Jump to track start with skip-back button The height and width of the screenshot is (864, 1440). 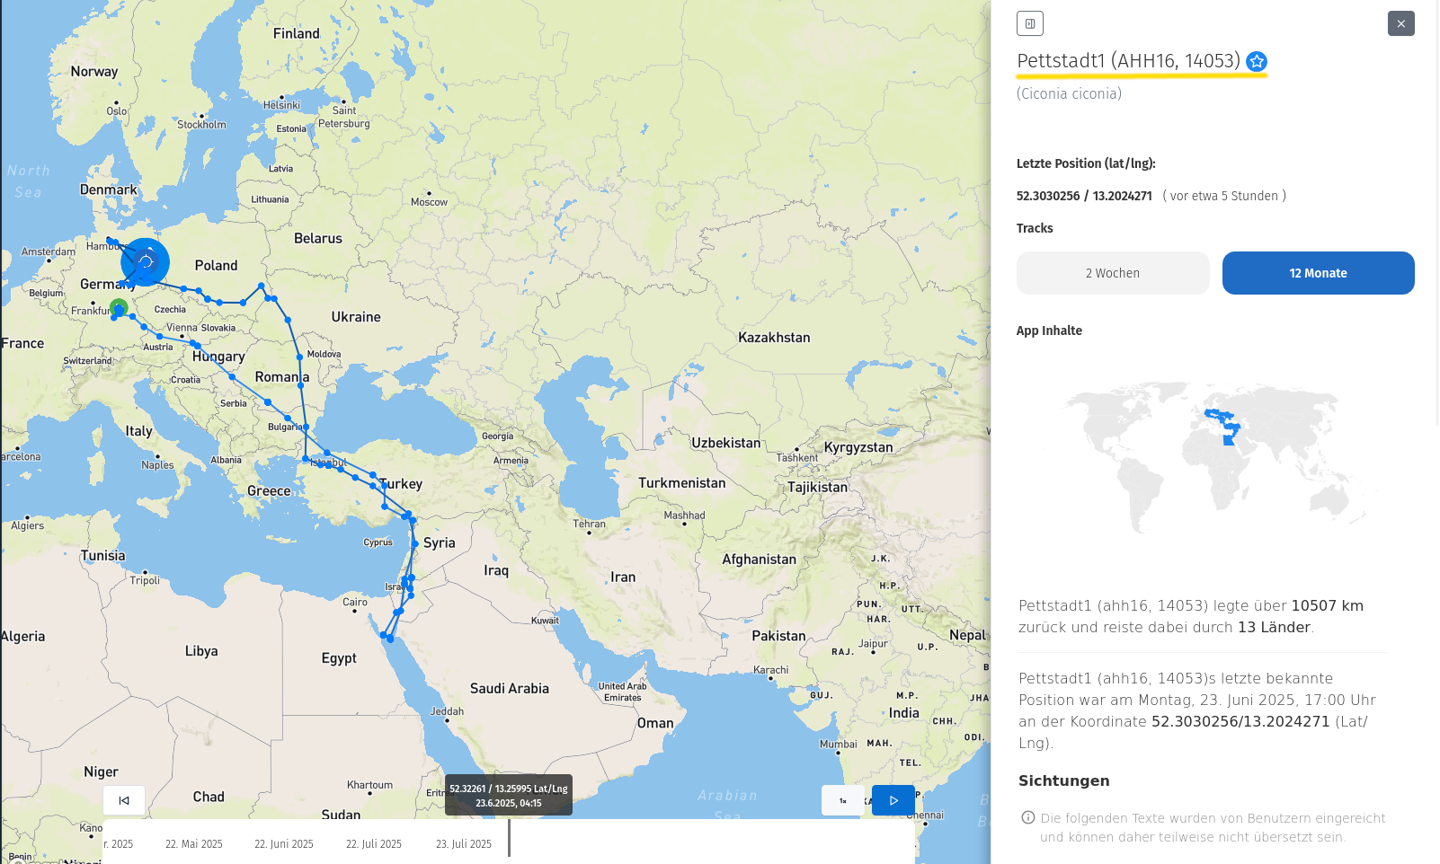click(124, 800)
